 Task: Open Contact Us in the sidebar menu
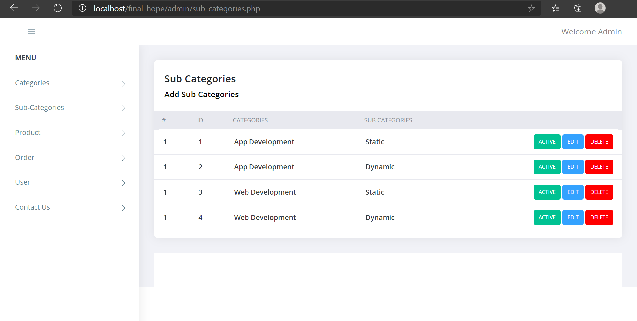tap(33, 207)
